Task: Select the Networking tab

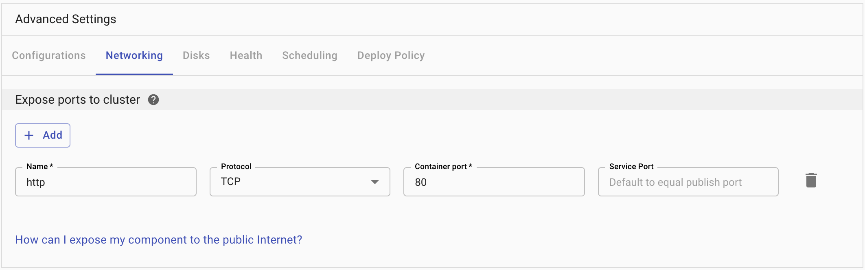Action: (134, 55)
